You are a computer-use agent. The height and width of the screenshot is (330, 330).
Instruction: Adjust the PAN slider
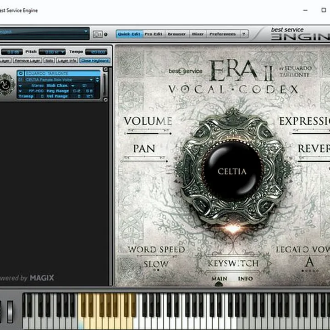click(x=144, y=161)
